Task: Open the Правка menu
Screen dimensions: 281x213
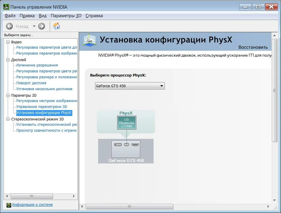Action: click(27, 16)
